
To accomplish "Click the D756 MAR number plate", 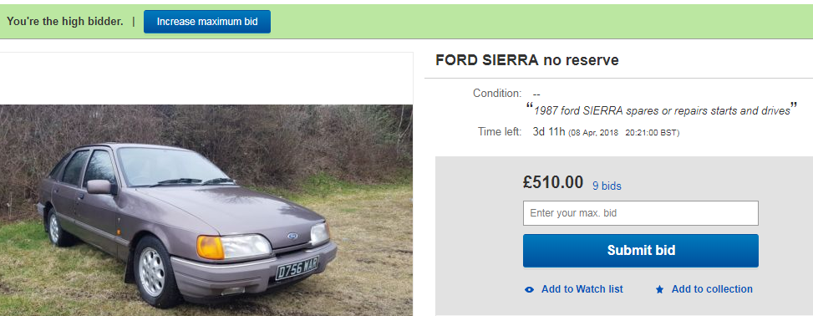I will 297,268.
